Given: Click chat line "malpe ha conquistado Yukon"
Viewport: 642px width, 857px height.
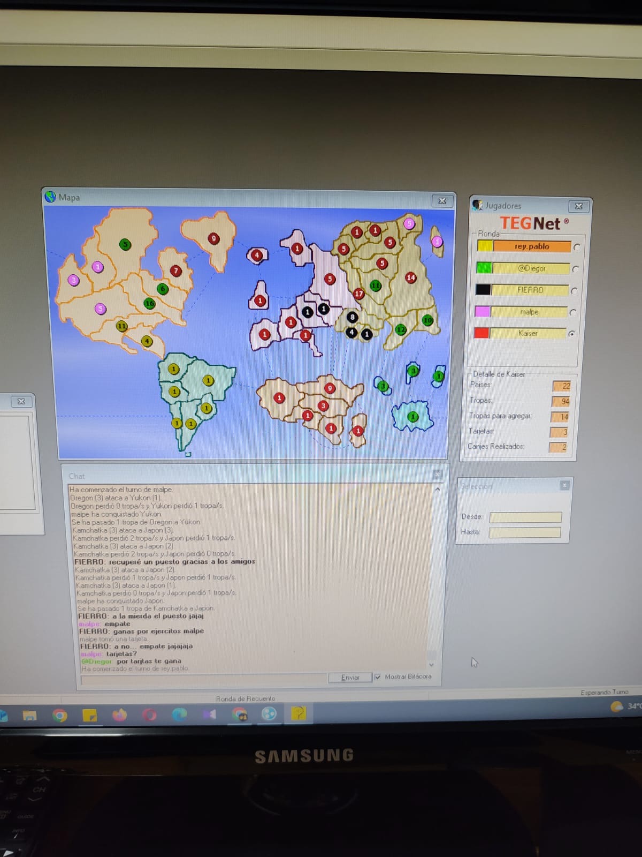Looking at the screenshot, I should click(x=116, y=514).
